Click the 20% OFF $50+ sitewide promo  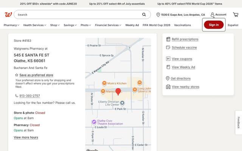tap(48, 4)
